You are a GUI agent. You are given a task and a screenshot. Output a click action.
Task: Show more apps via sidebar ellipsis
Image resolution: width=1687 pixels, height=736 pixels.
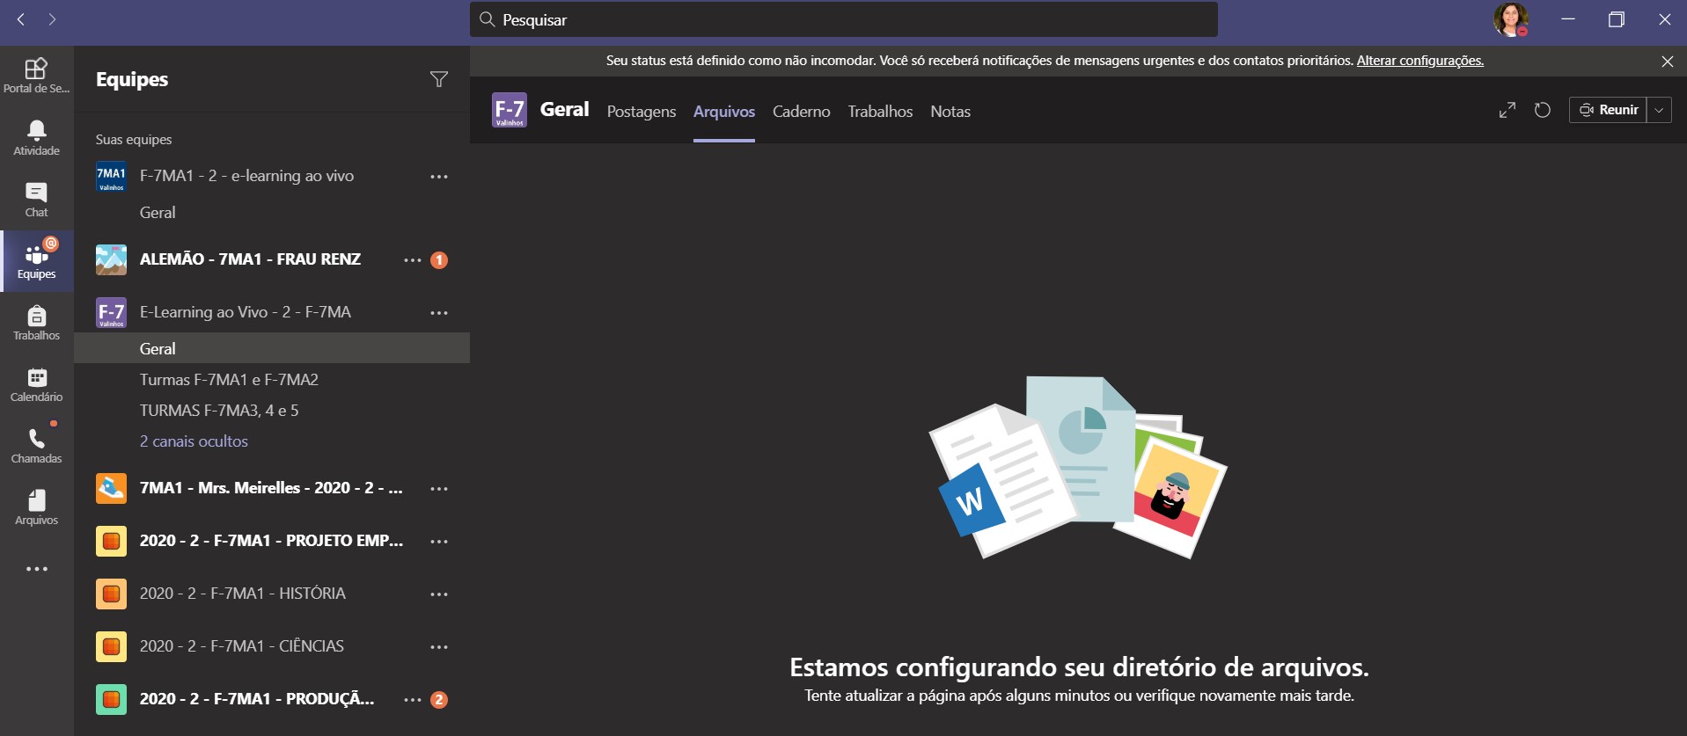pyautogui.click(x=36, y=569)
